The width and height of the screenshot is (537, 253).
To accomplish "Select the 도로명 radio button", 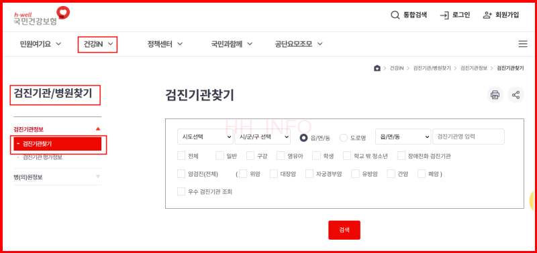I will click(344, 138).
